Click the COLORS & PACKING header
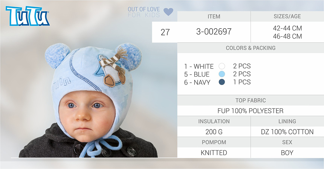This screenshot has width=324, height=169. click(x=251, y=48)
